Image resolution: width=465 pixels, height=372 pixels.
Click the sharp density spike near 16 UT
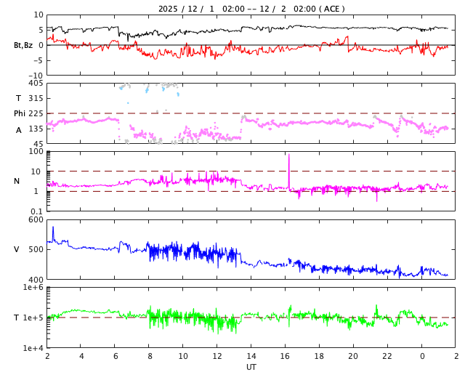[x=289, y=156]
